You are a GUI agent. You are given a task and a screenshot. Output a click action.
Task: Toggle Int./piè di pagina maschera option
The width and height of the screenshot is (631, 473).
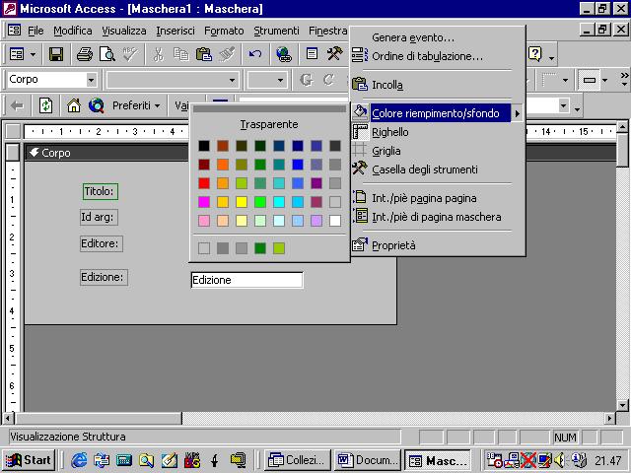[438, 217]
